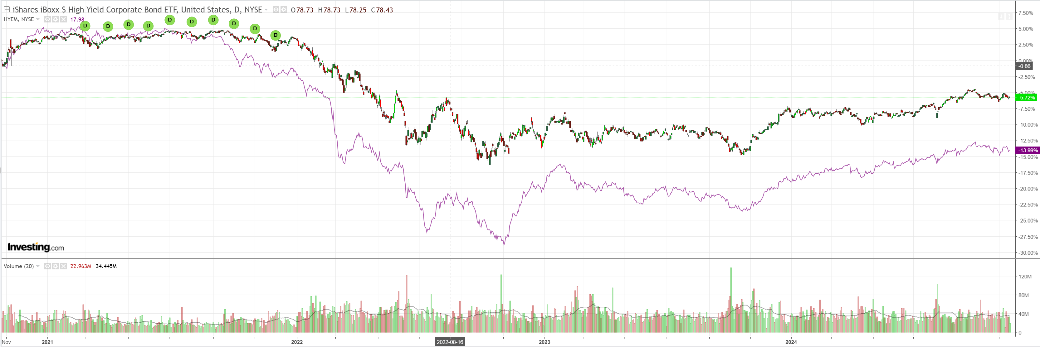Click the 2022-08-16 date label on time axis
Viewport: 1040px width, 347px height.
click(450, 342)
